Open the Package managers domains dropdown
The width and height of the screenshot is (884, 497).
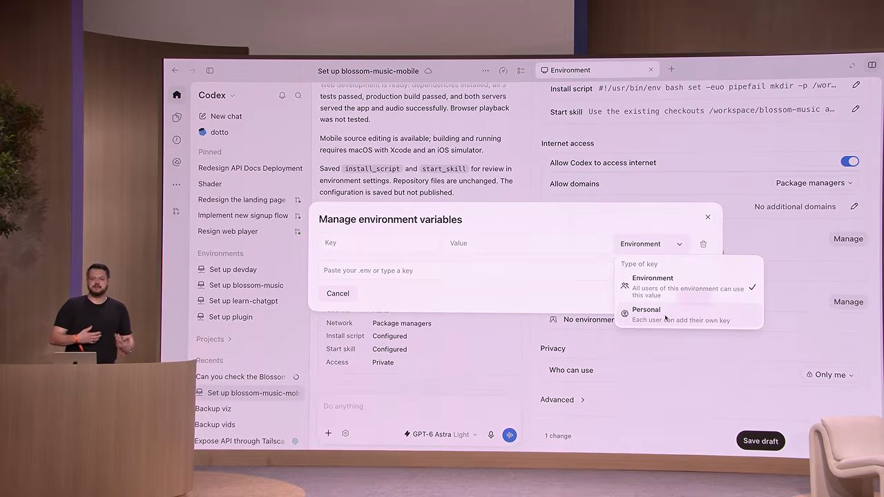[x=814, y=183]
